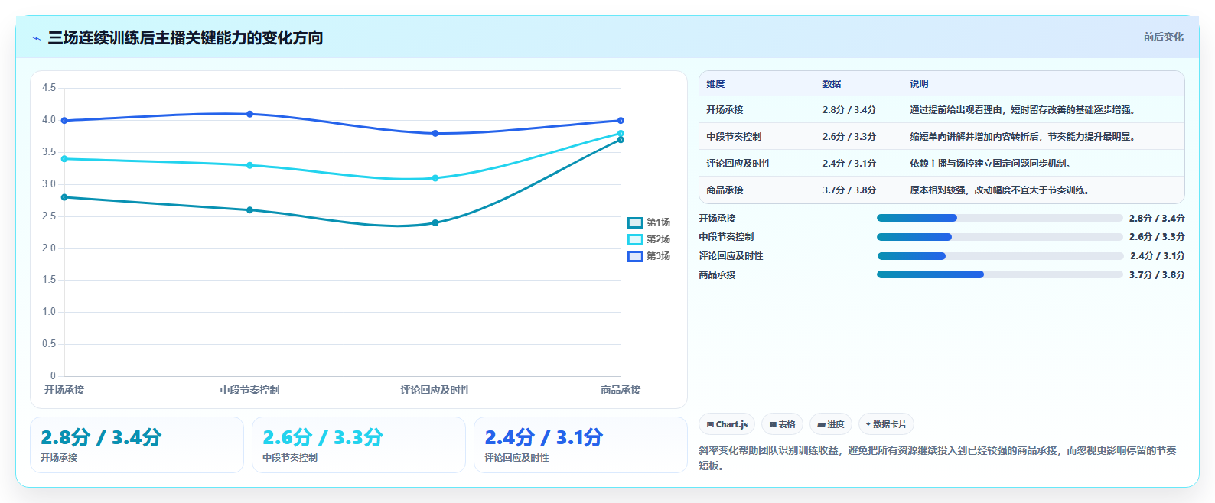Click the 数据卡片 chip
The width and height of the screenshot is (1215, 503).
pyautogui.click(x=886, y=424)
